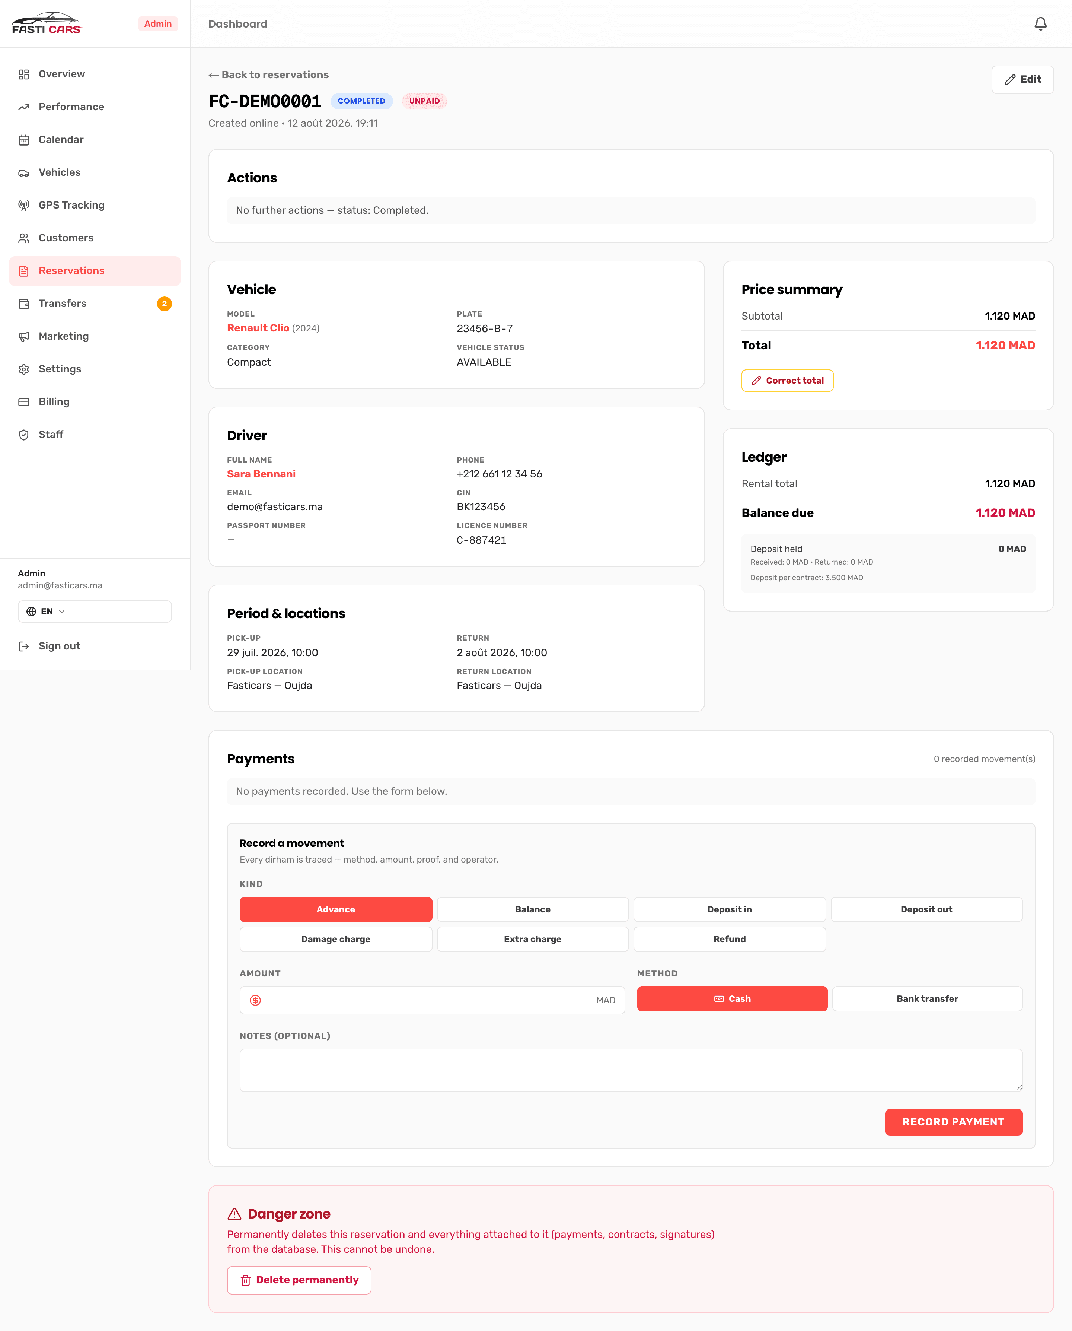Image resolution: width=1072 pixels, height=1331 pixels.
Task: Go back to reservations list
Action: point(269,75)
